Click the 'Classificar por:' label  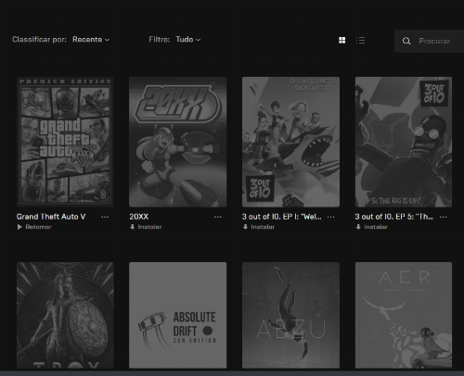coord(39,40)
